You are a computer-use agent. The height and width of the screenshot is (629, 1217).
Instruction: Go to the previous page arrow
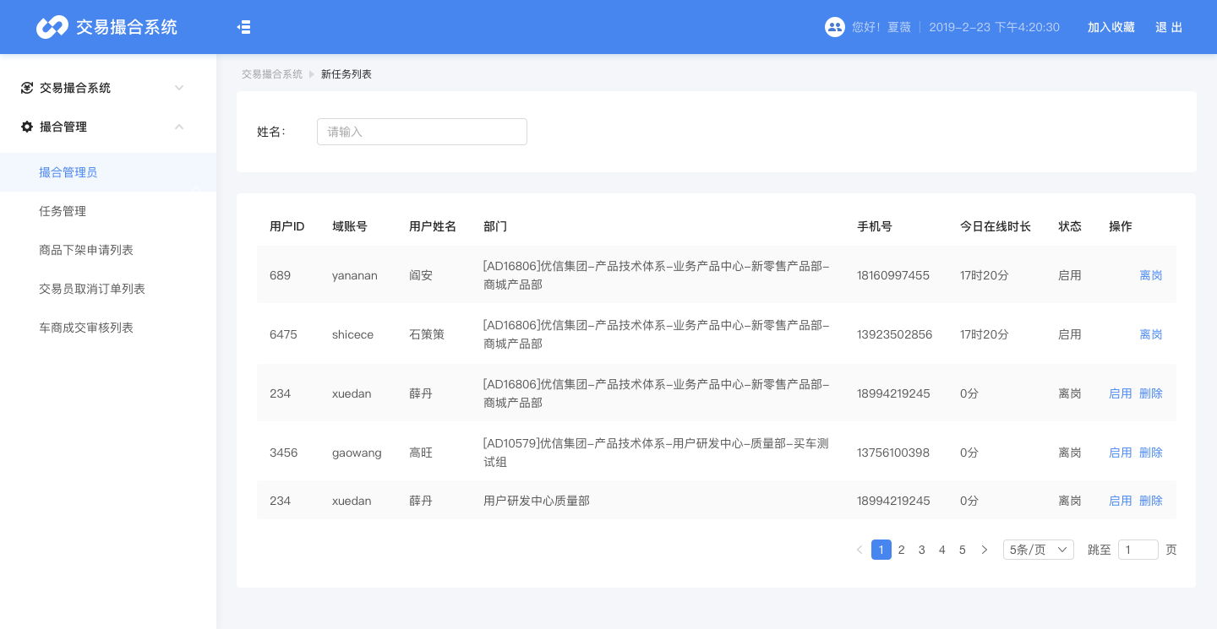(860, 550)
